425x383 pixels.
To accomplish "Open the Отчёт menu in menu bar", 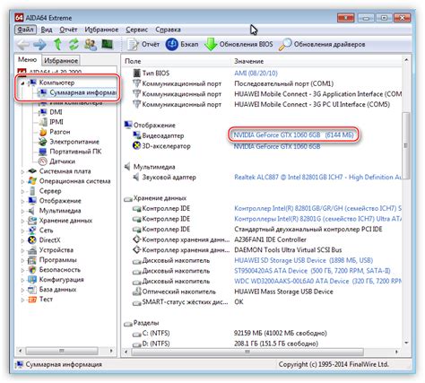I will click(x=68, y=30).
